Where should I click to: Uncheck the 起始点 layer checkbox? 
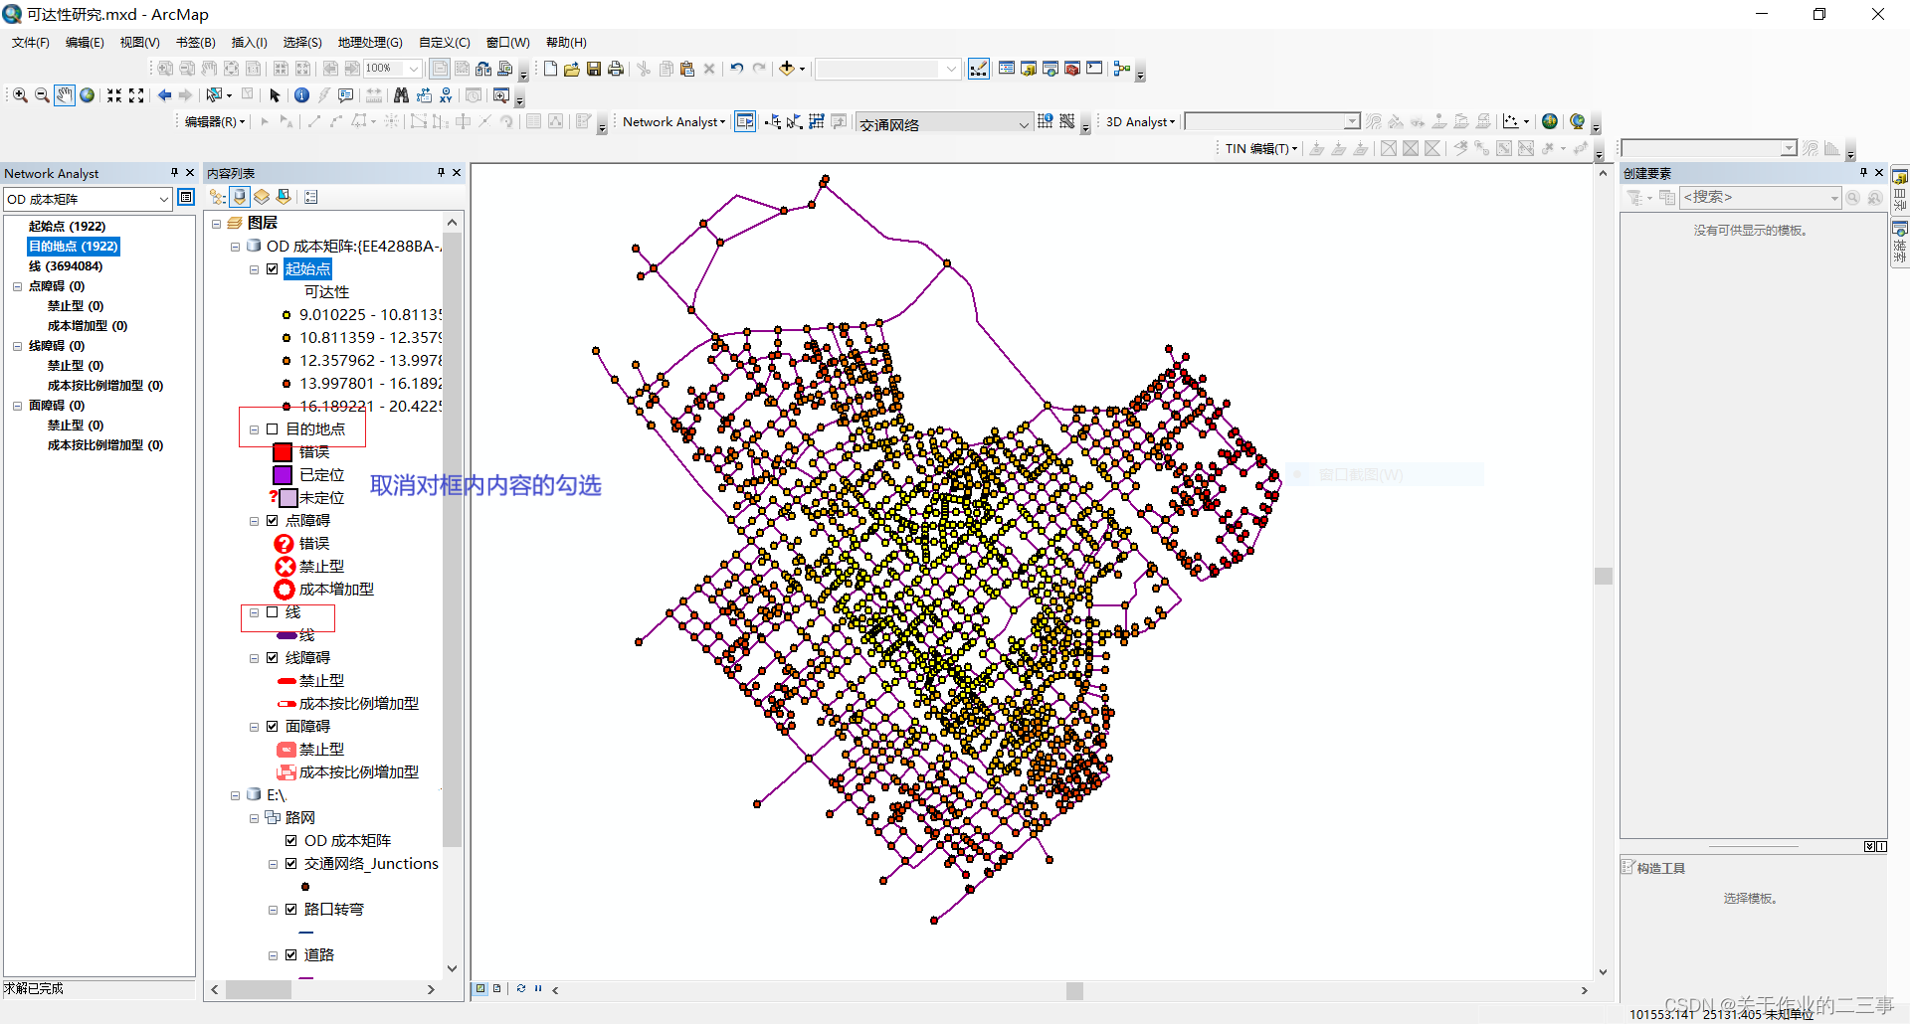pyautogui.click(x=272, y=268)
